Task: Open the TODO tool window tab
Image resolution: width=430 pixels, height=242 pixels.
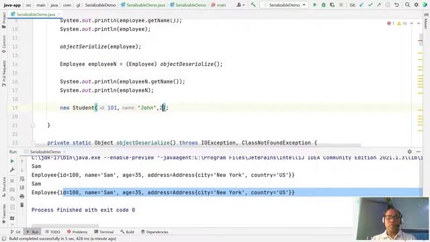Action: (52, 232)
